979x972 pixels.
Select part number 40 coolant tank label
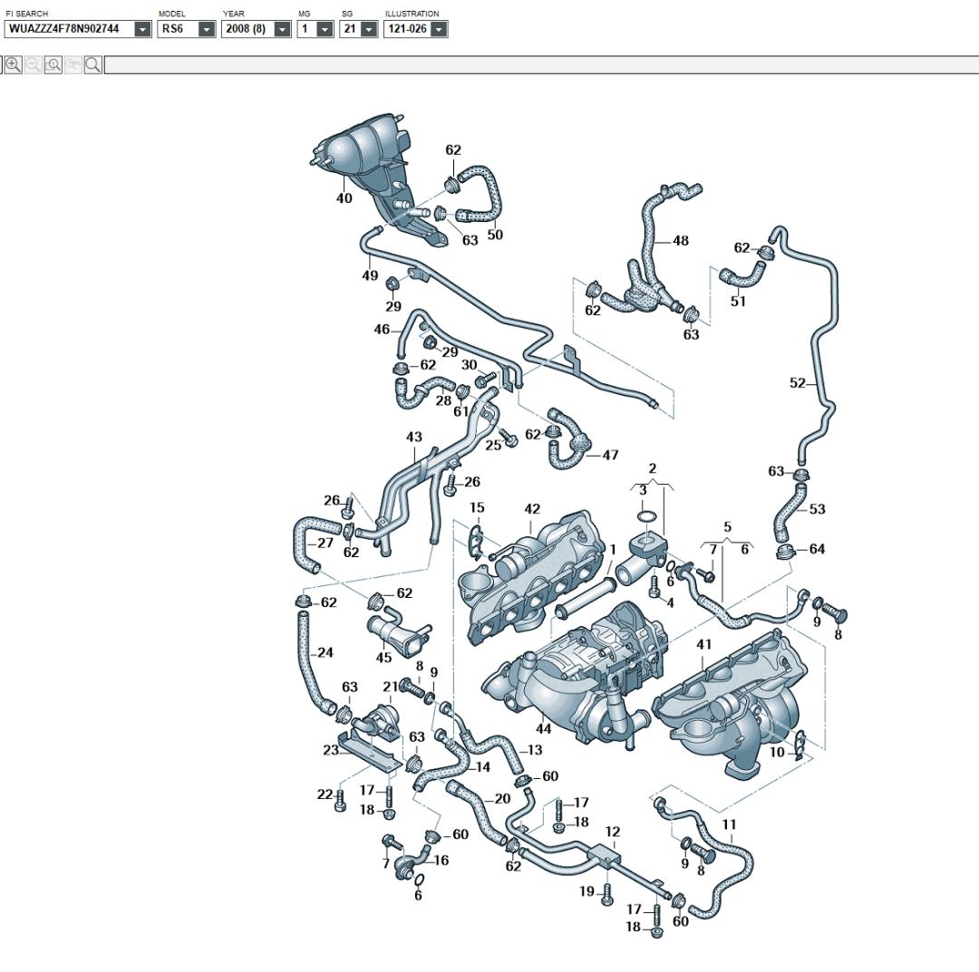[344, 198]
